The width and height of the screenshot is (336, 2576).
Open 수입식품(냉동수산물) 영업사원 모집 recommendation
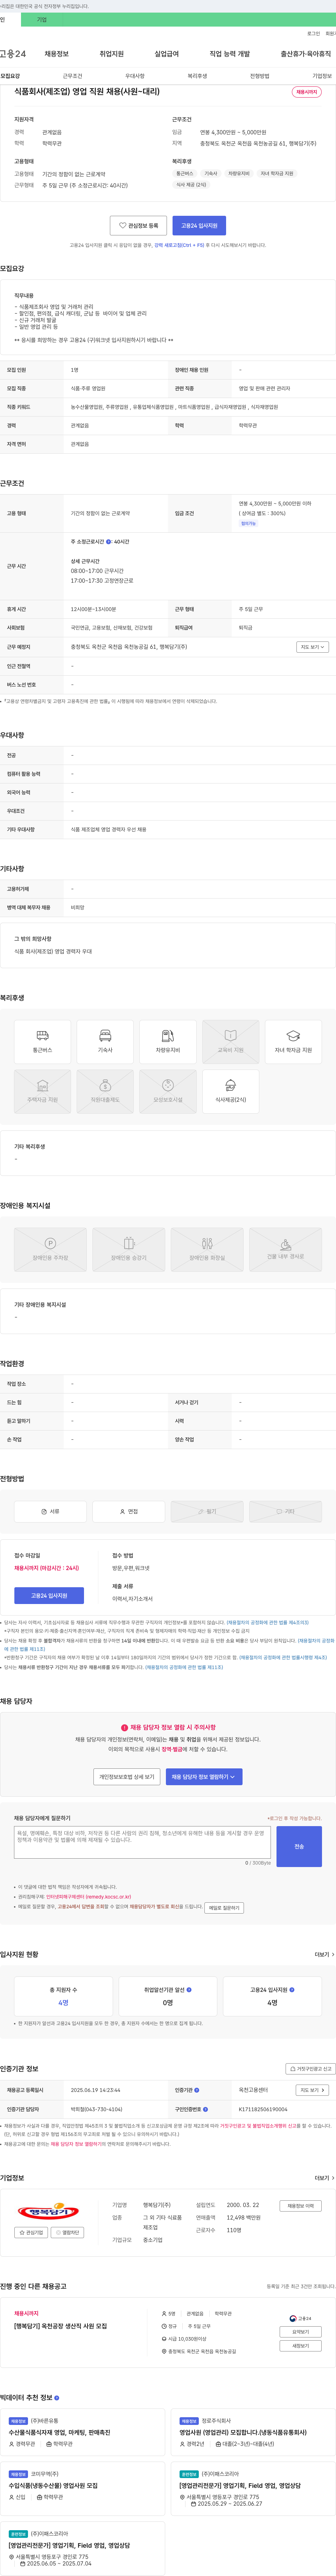point(53,2485)
